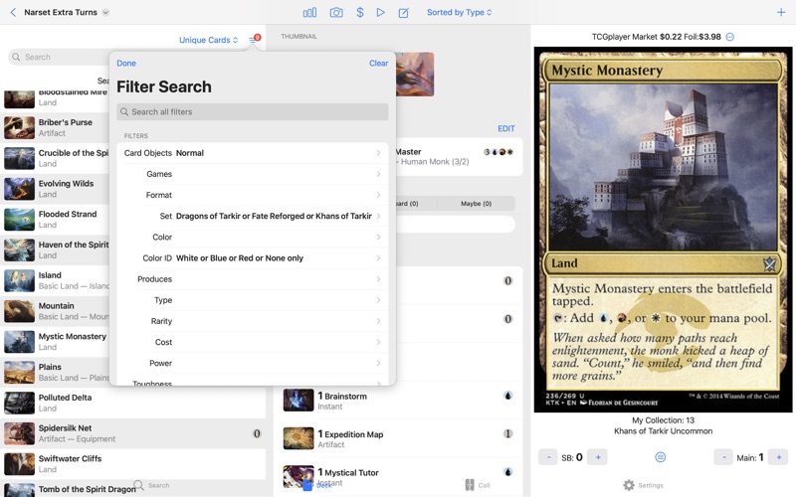
Task: Expand the Color ID filter row
Action: [x=253, y=258]
